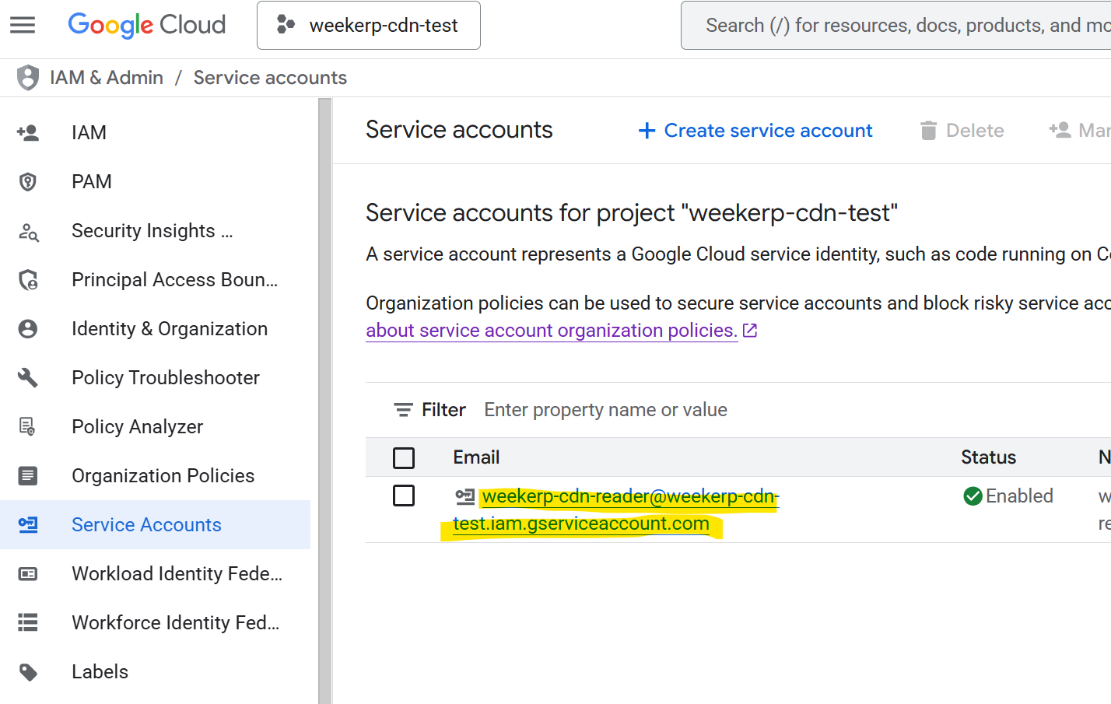Select Organization Policies from sidebar
The image size is (1111, 704).
coord(163,476)
